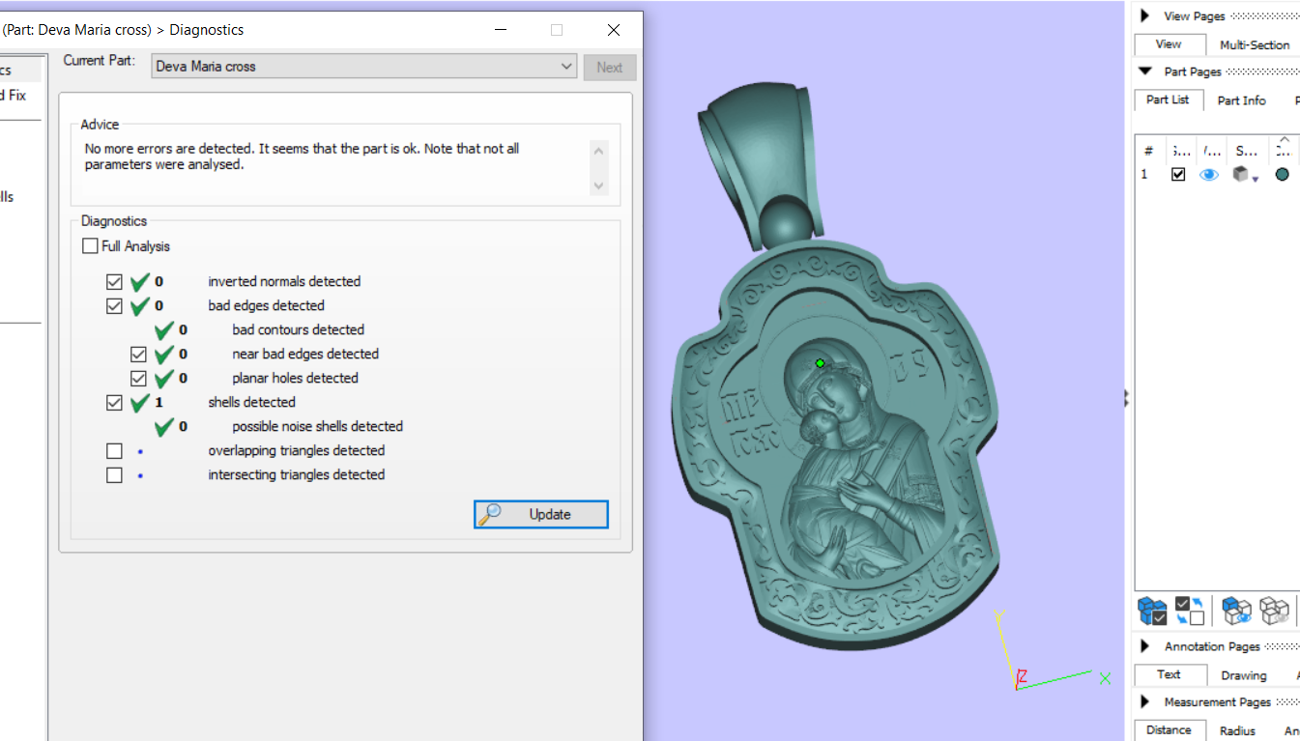Click the 'bad contours detected' label
This screenshot has height=741, width=1300.
pos(298,329)
